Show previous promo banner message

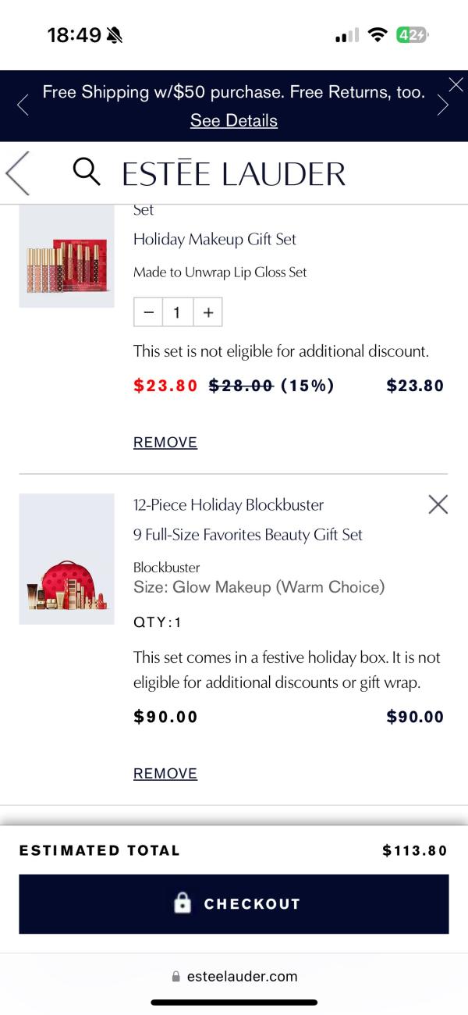pyautogui.click(x=23, y=105)
